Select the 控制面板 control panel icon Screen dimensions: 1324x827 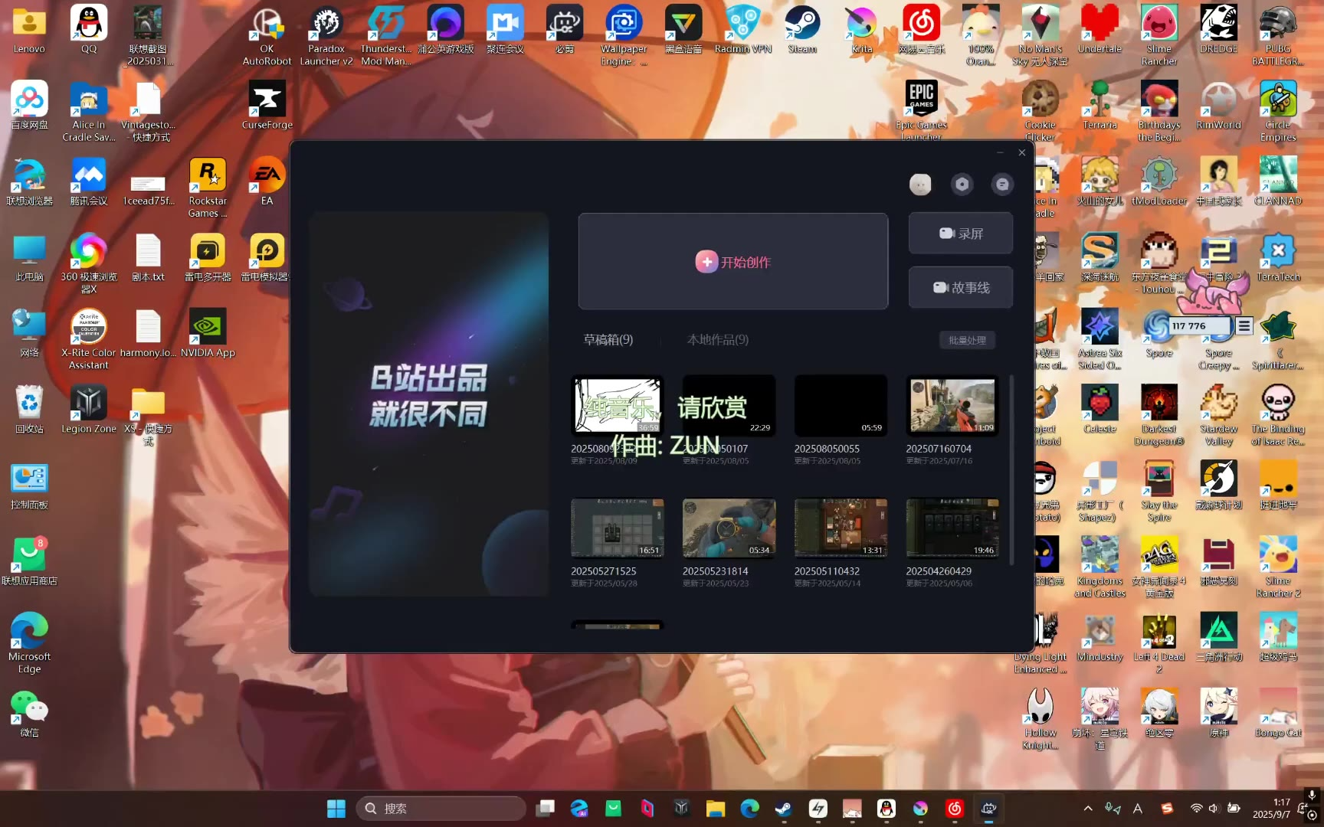point(29,485)
